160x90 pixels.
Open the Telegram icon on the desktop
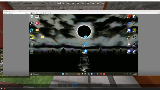click(85, 44)
